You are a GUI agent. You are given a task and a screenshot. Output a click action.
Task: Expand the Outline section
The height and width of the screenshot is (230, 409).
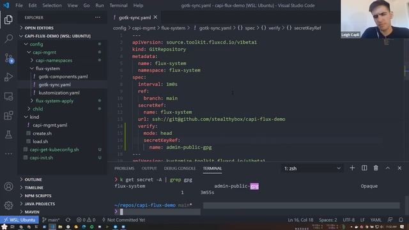tap(33, 180)
